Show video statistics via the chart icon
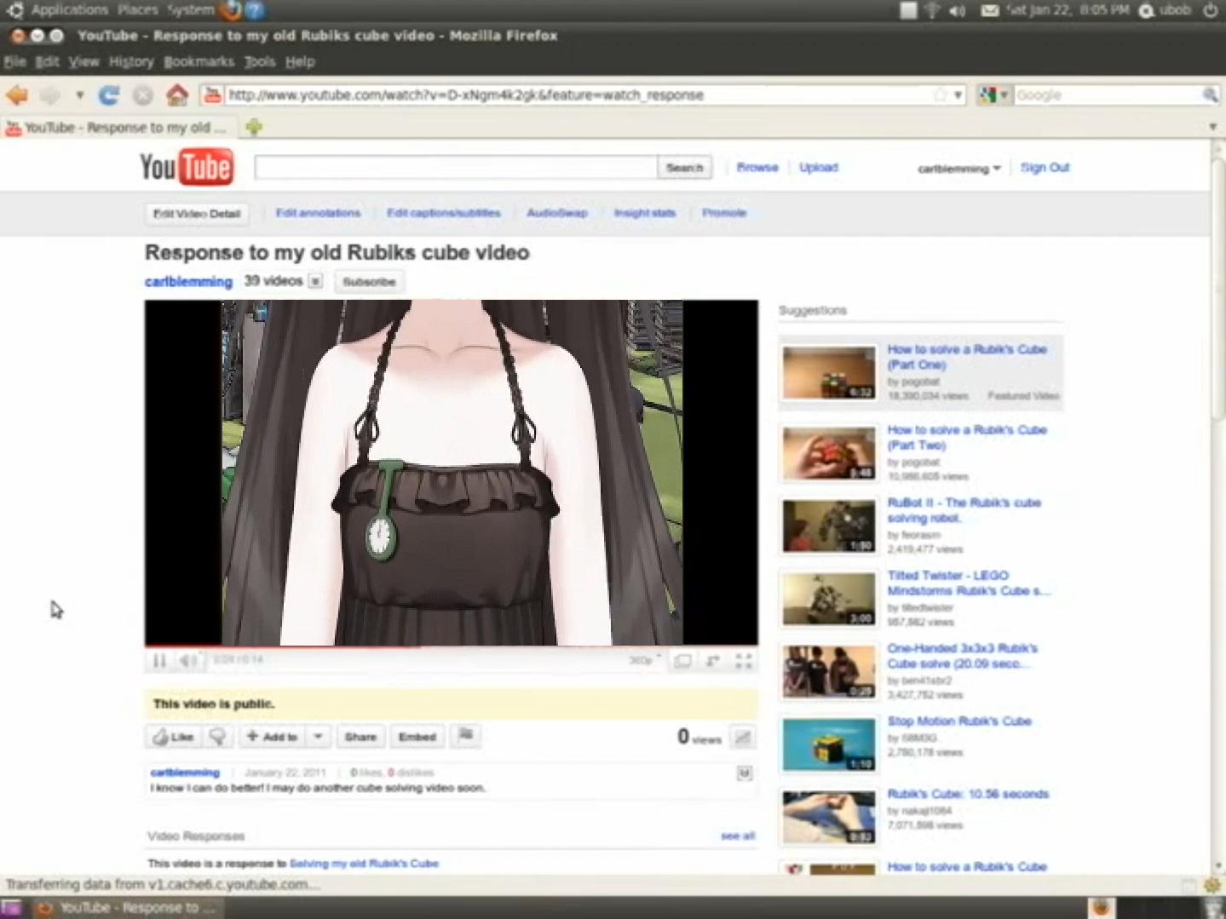Viewport: 1226px width, 919px height. coord(743,738)
